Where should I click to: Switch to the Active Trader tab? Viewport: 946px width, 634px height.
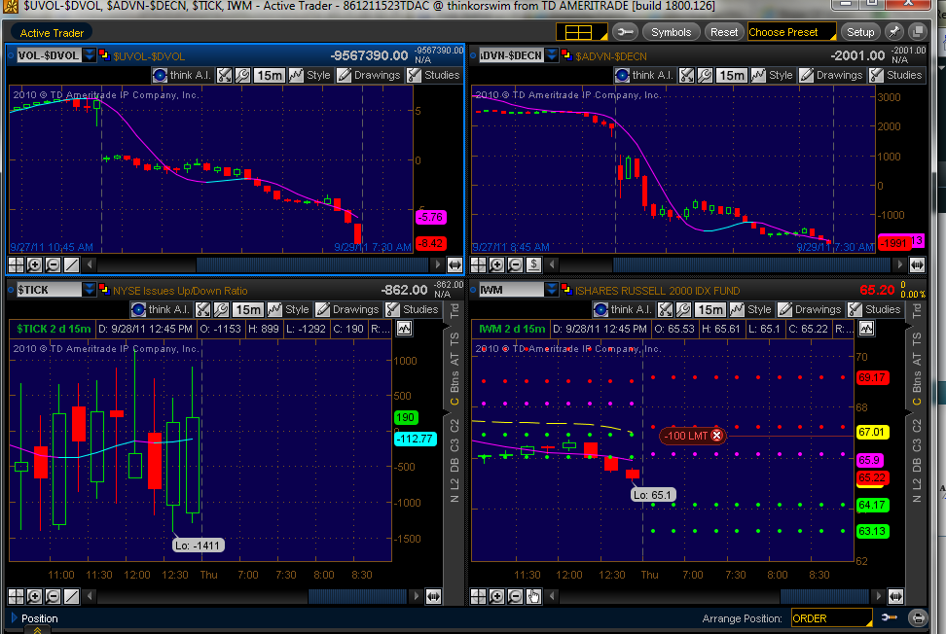click(52, 33)
